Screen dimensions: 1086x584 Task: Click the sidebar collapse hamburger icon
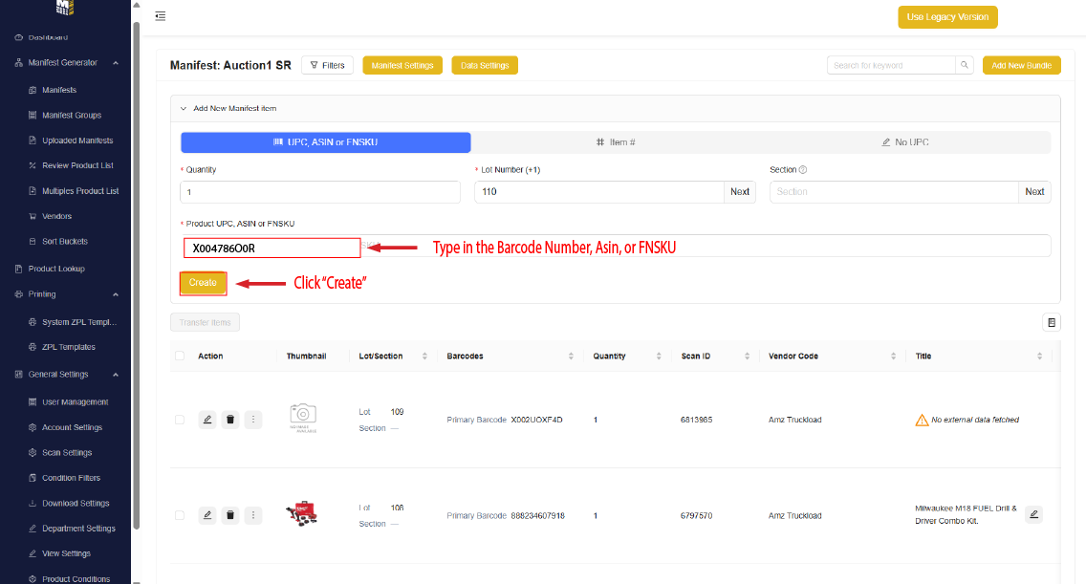coord(160,16)
